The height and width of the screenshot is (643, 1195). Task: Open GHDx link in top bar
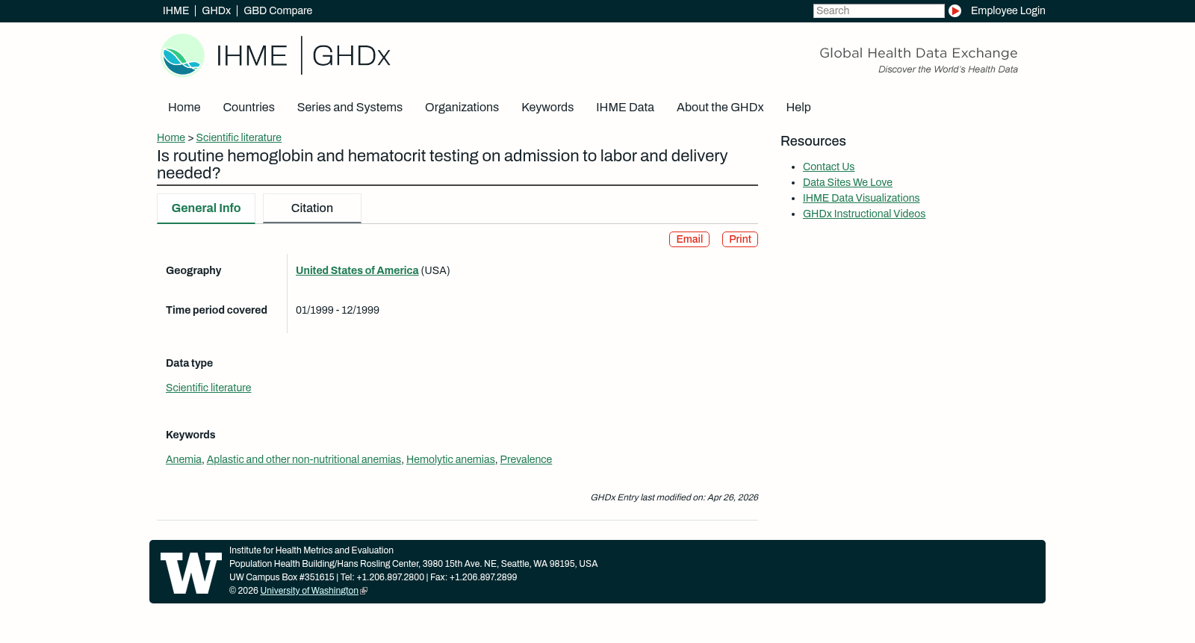point(216,10)
